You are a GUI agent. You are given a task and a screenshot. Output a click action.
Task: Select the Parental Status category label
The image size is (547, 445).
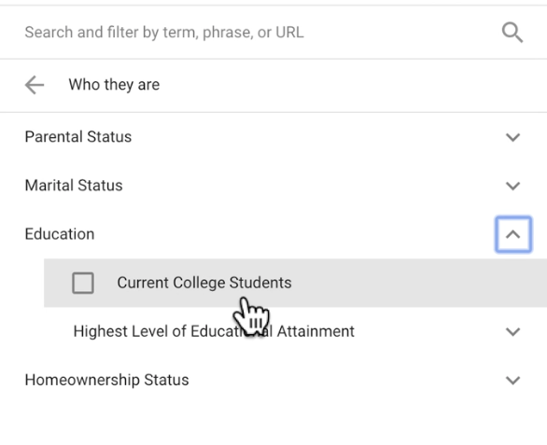click(78, 137)
